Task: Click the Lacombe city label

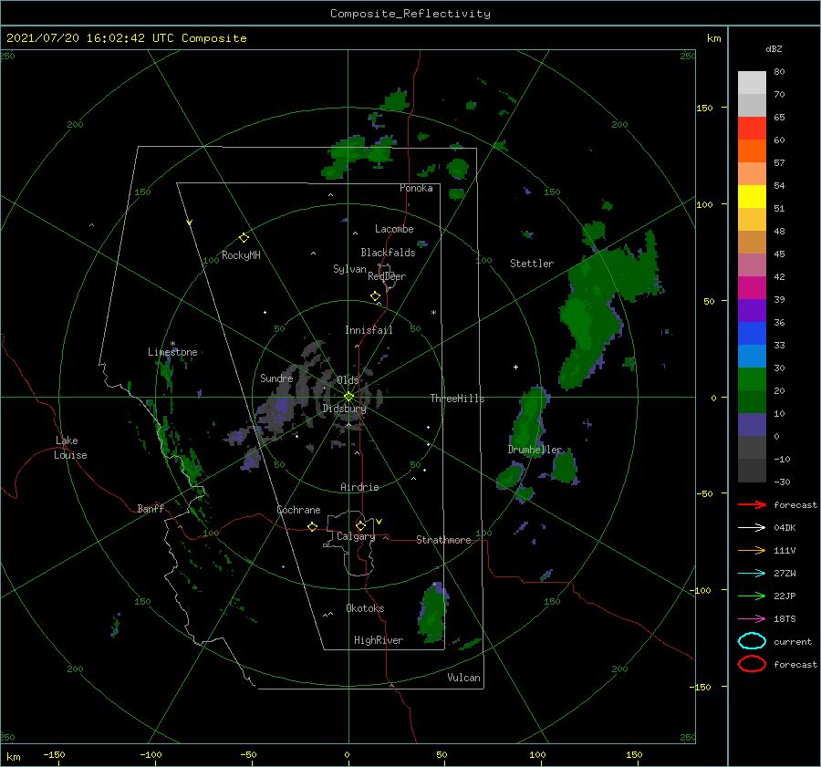Action: pos(394,229)
